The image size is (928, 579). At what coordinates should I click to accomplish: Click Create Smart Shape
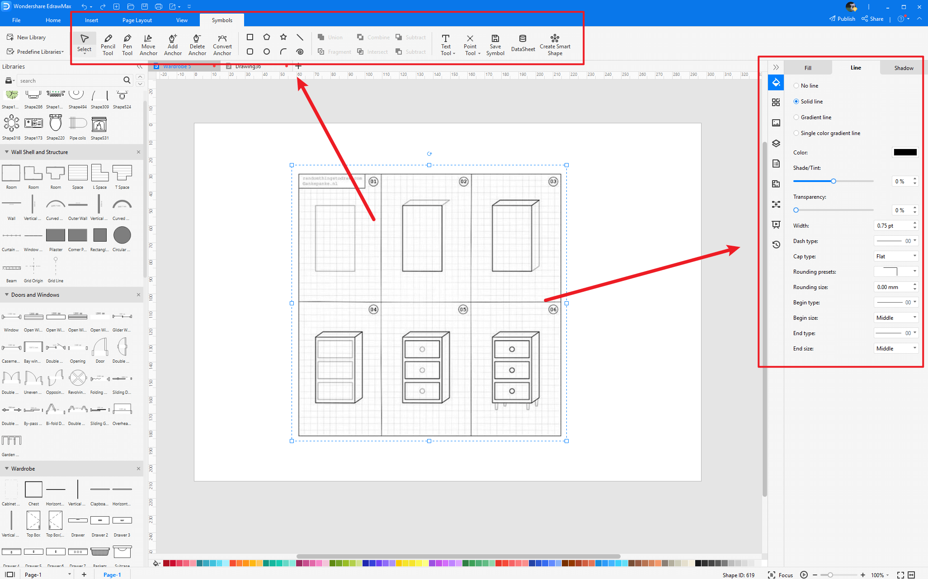click(x=555, y=44)
